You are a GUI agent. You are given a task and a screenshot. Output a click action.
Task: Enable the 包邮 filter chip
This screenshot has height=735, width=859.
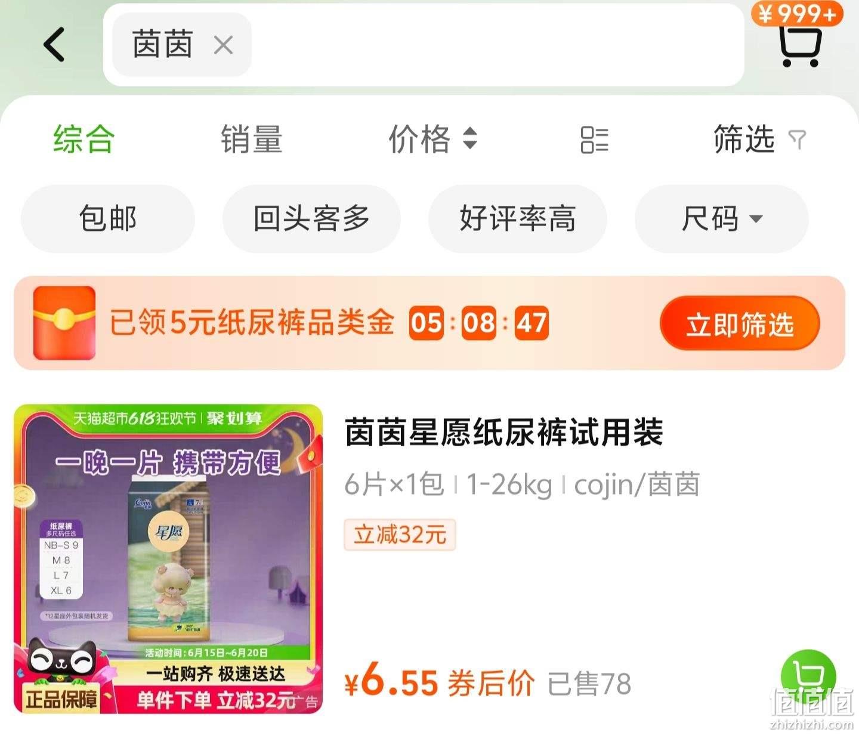click(108, 218)
